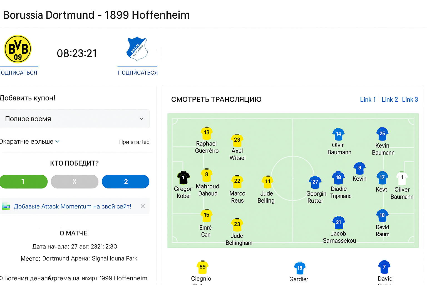This screenshot has width=427, height=285.
Task: Select Gregor Kobel's black goalkeeper jersey
Action: (x=183, y=178)
